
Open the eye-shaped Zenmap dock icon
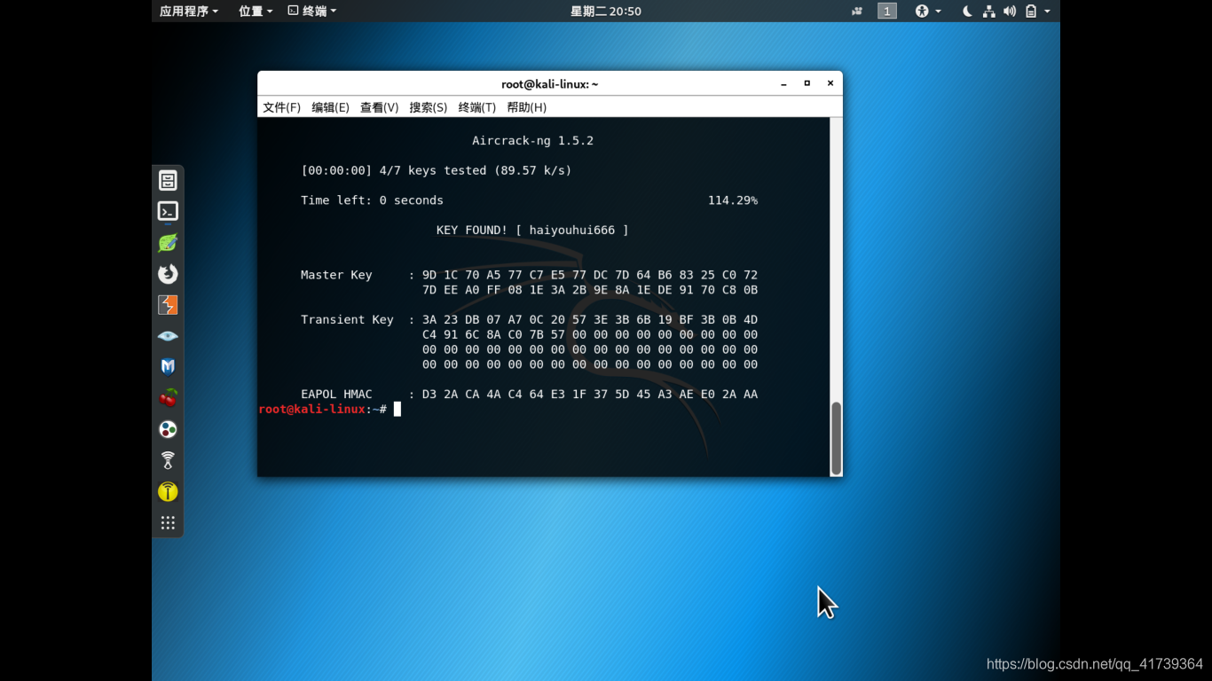pyautogui.click(x=168, y=336)
